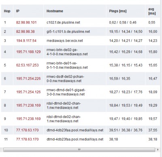Select IP 77.178.63.170 in hop 11

coord(28,139)
